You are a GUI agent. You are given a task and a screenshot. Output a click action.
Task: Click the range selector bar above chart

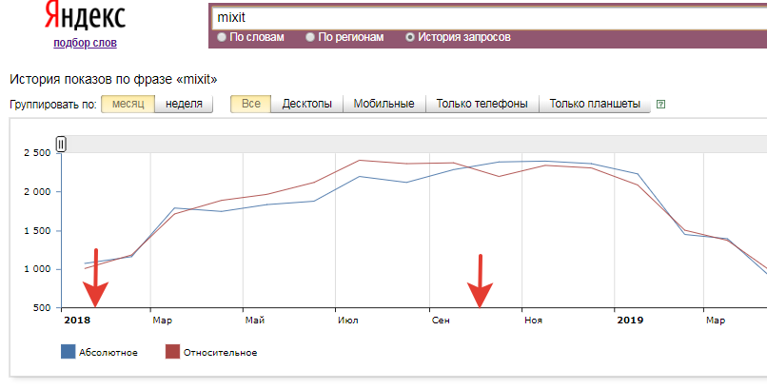414,145
